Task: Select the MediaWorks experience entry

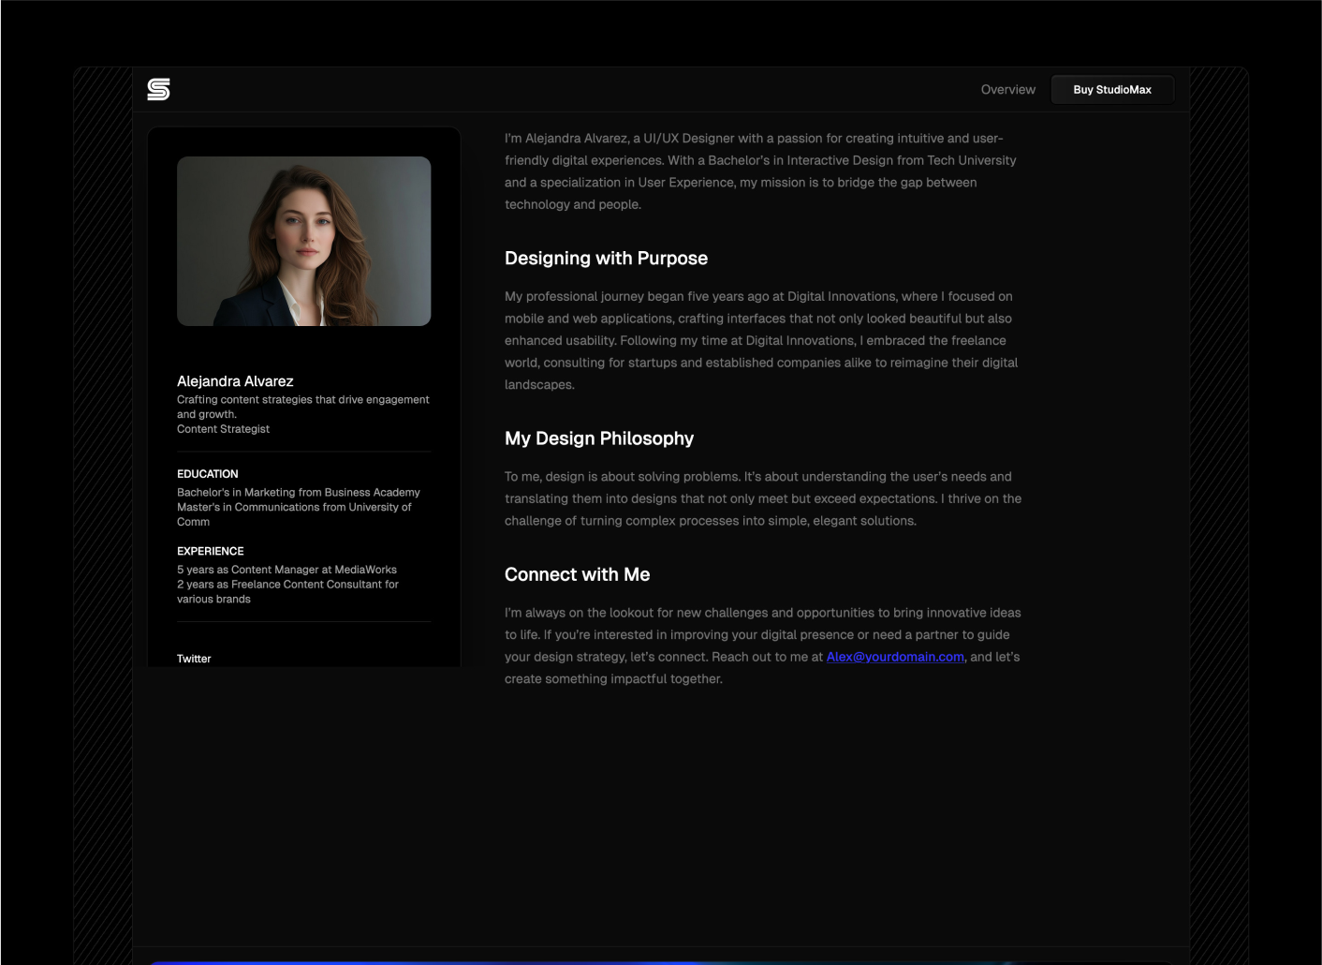Action: pos(286,569)
